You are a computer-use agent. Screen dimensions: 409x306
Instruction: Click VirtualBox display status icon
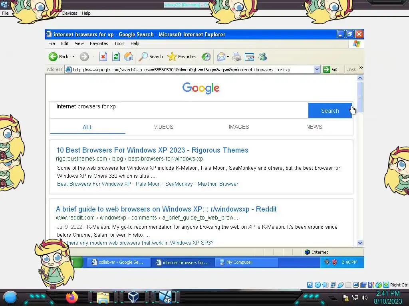(355, 284)
